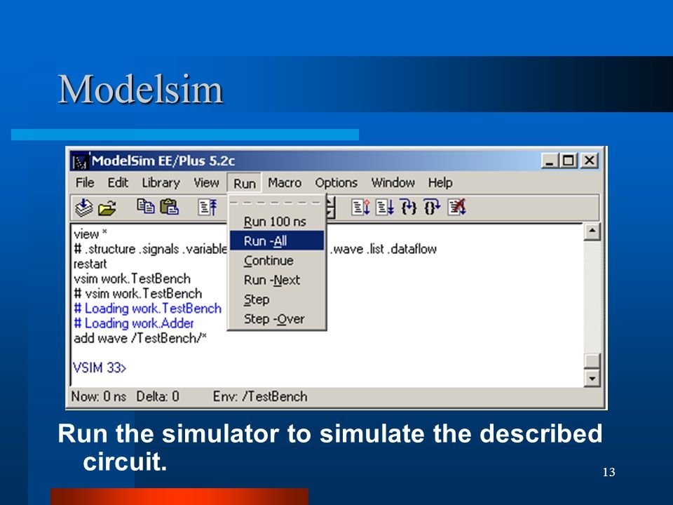
Task: Click the Continue Run toolbar icon
Action: [385, 207]
